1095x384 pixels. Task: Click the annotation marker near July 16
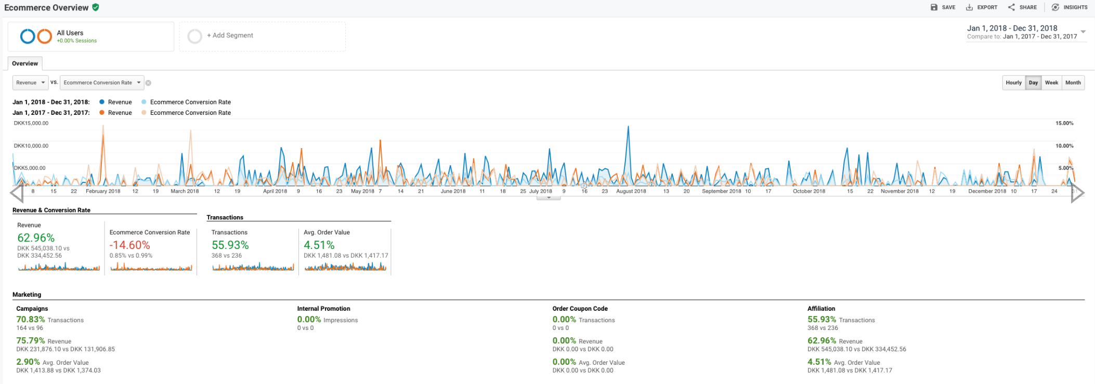tap(584, 186)
